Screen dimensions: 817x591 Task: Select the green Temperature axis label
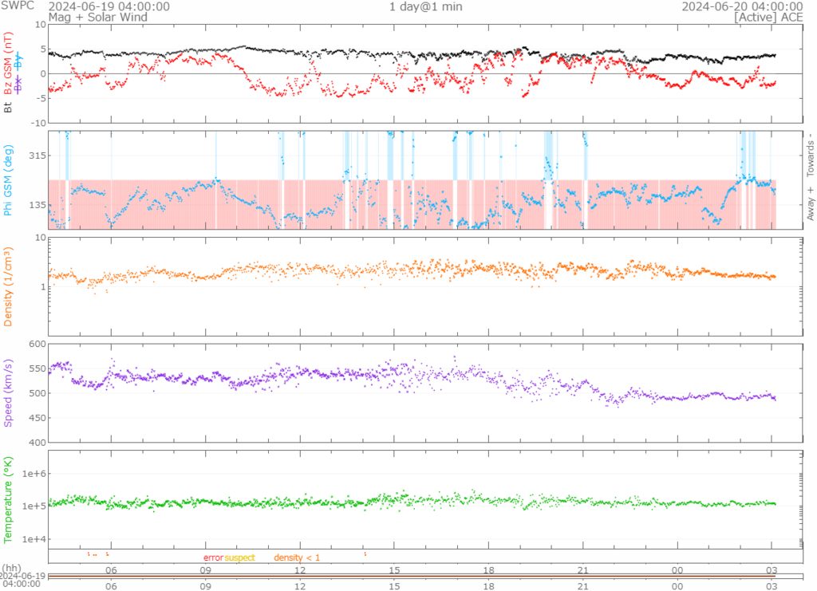tap(9, 499)
